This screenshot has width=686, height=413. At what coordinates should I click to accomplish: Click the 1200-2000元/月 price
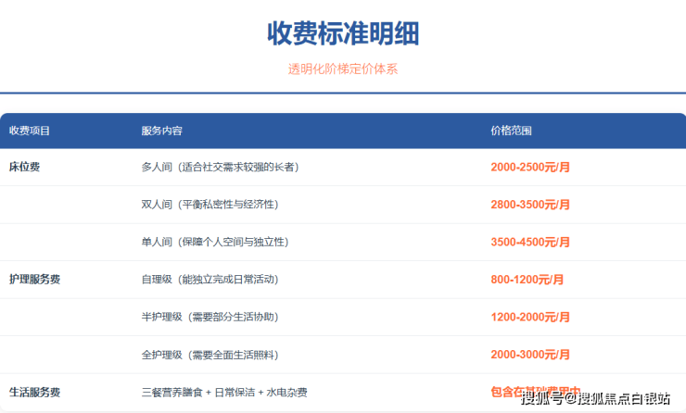point(530,317)
